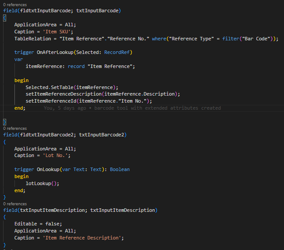Click the highlighted opening brace below field(fldtxtInputBarcode
284x250 pixels.
click(5, 18)
